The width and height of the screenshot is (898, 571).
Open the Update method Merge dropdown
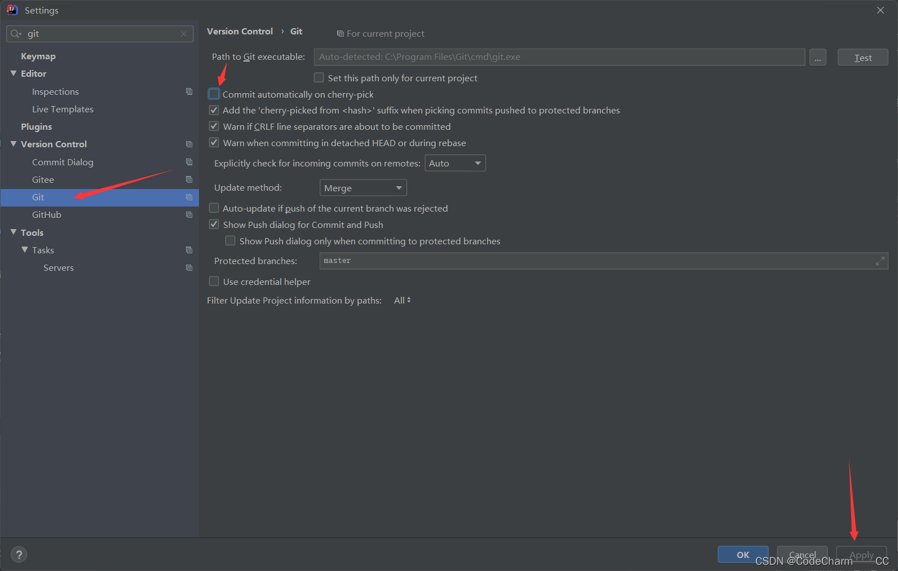click(x=363, y=188)
